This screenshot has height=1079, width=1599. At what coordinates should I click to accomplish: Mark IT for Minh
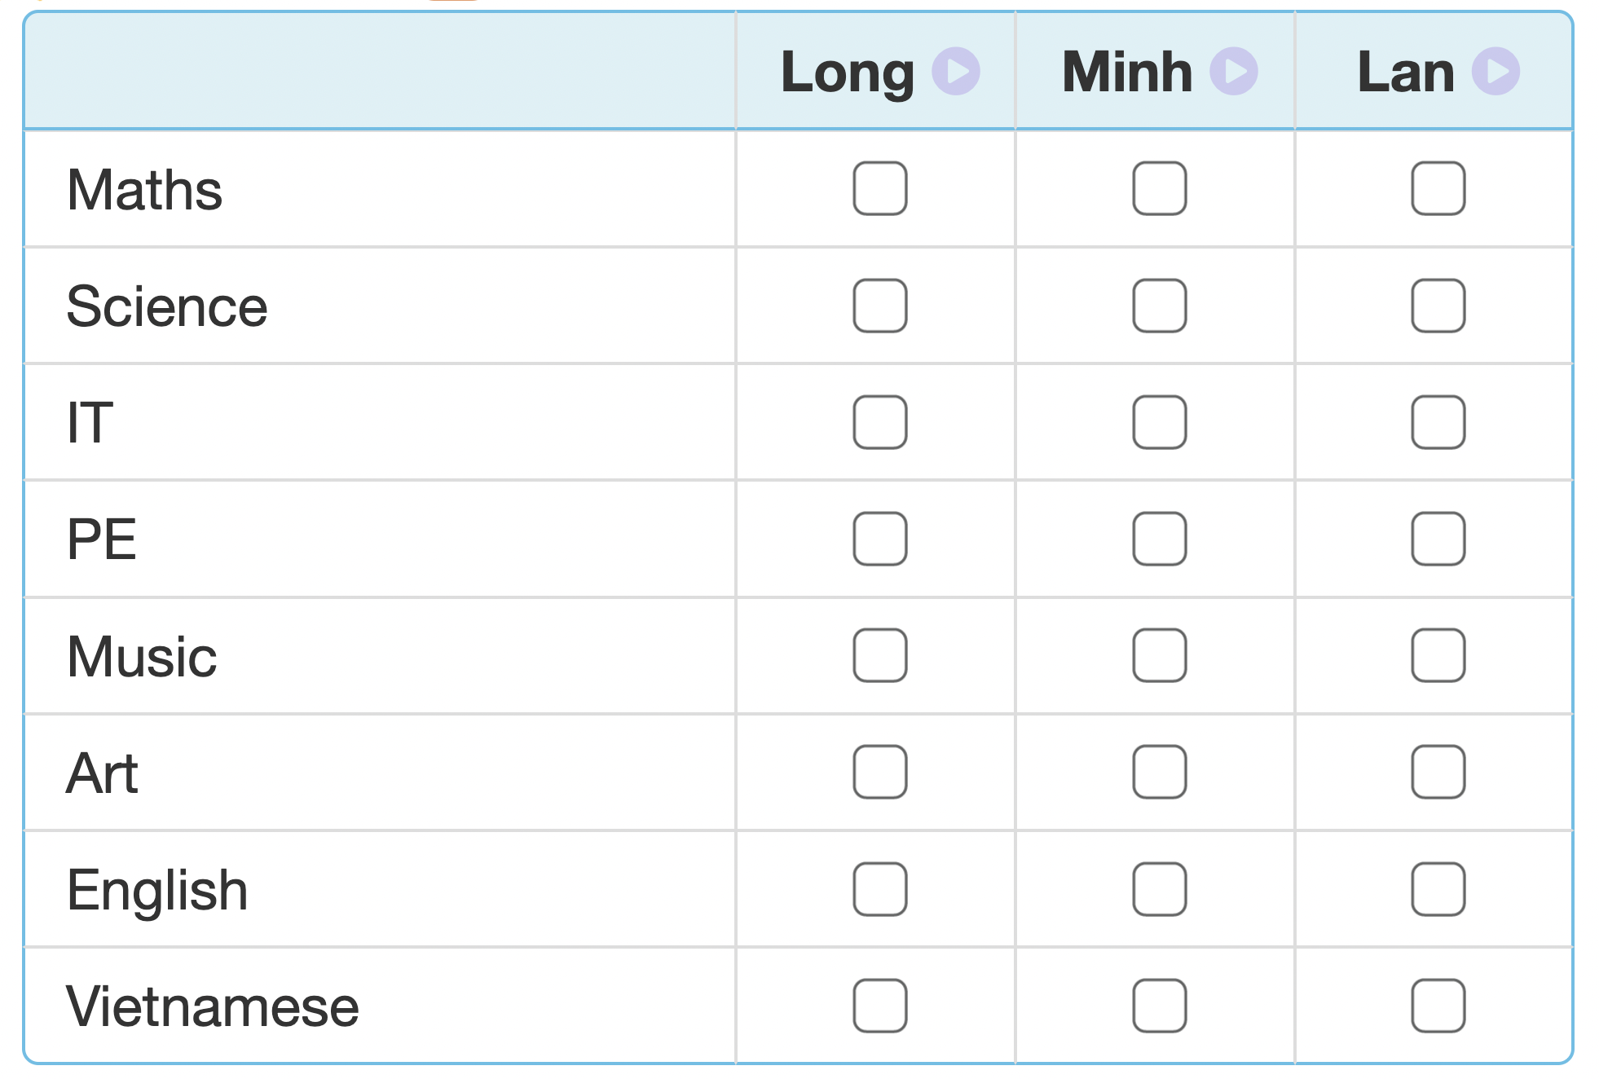pyautogui.click(x=1159, y=422)
